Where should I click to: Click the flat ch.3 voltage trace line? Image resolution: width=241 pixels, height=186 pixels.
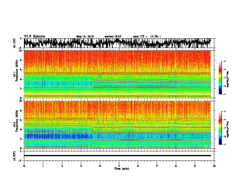pos(117,156)
